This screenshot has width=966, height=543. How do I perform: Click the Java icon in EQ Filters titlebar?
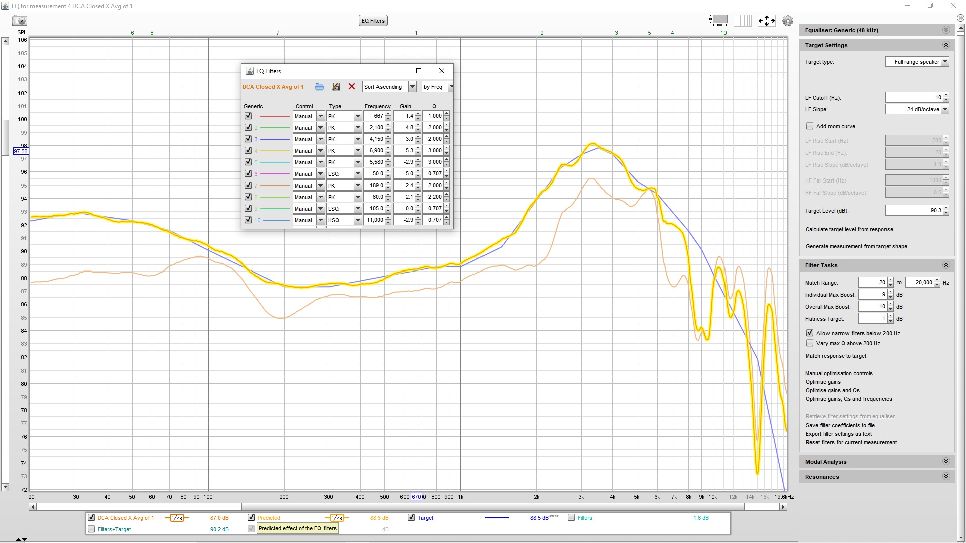[x=249, y=71]
